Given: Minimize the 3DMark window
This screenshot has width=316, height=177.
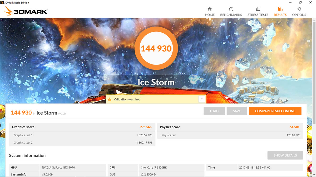Looking at the screenshot, I should (x=290, y=2).
